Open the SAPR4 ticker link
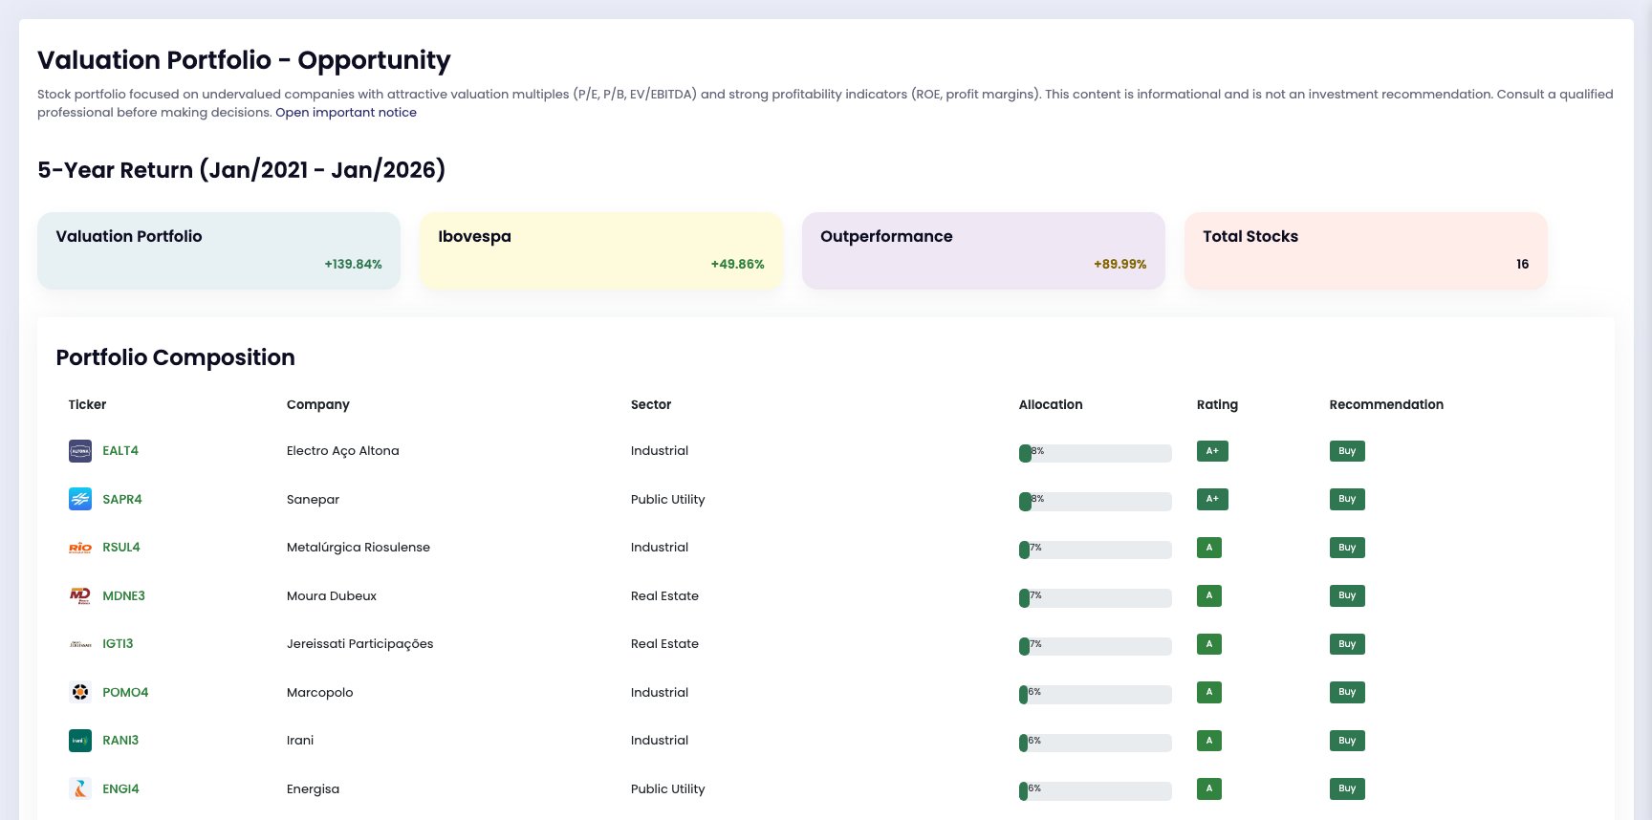The image size is (1652, 820). pyautogui.click(x=122, y=499)
